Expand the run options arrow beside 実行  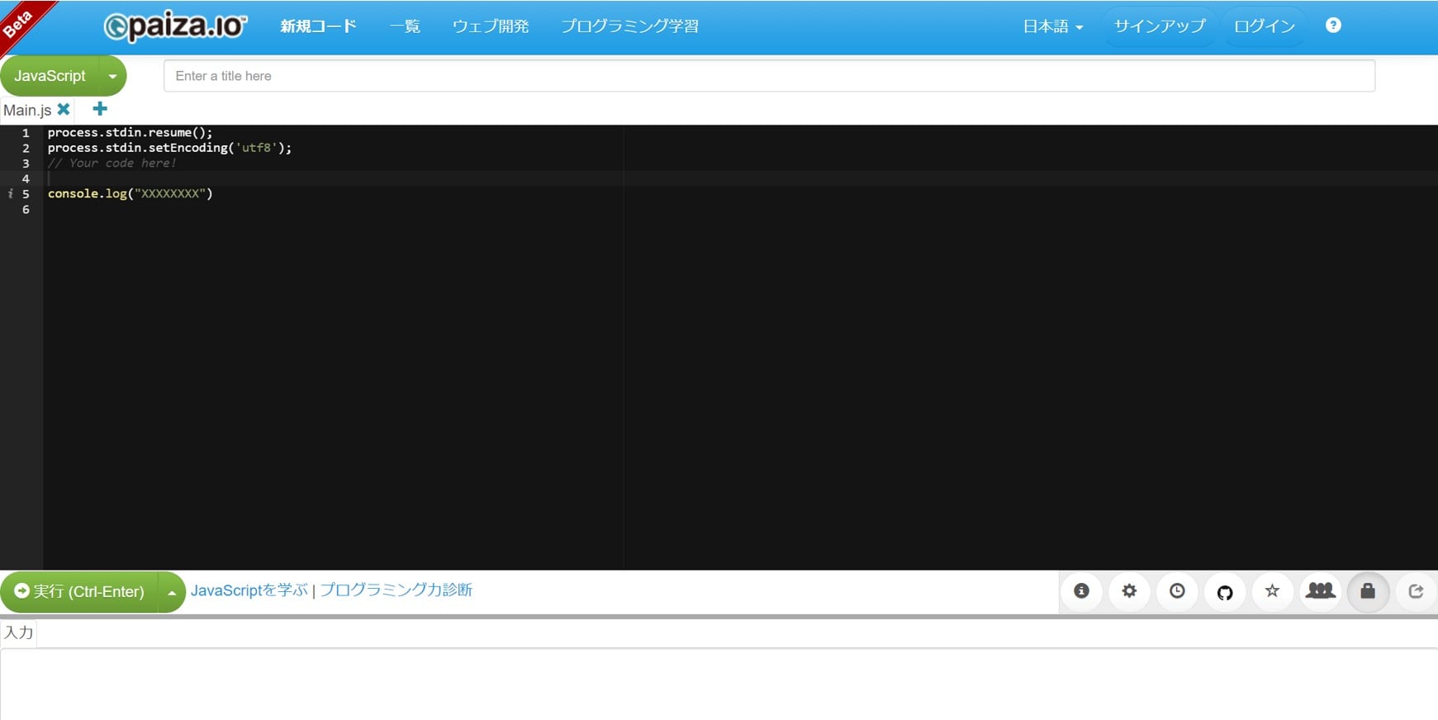click(x=171, y=592)
